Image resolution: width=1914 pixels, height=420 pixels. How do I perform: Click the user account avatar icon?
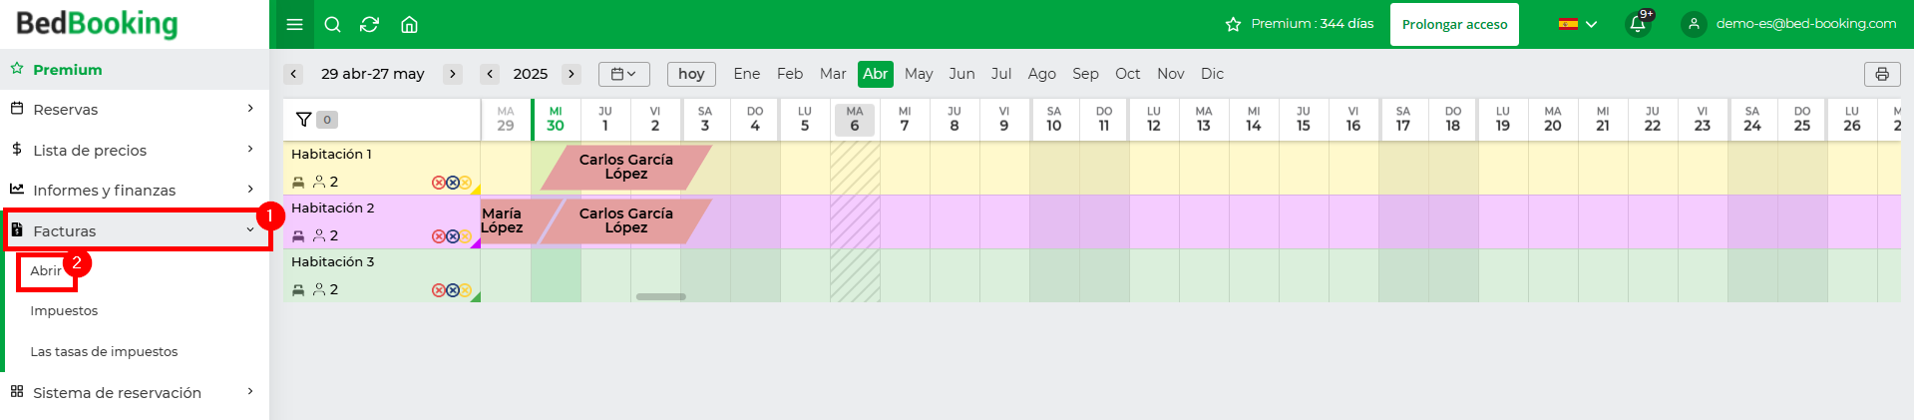coord(1694,24)
